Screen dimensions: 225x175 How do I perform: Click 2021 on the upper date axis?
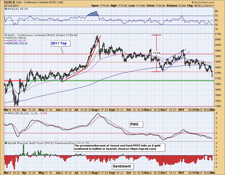[181, 110]
